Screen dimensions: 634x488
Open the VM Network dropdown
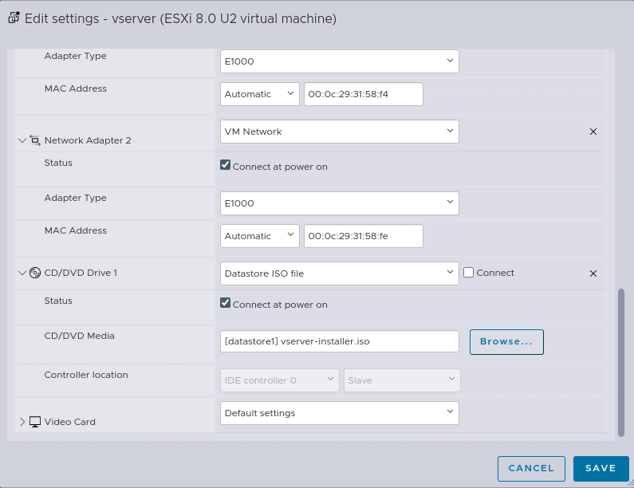coord(339,132)
